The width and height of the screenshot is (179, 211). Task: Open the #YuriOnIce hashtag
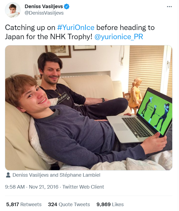(76, 28)
